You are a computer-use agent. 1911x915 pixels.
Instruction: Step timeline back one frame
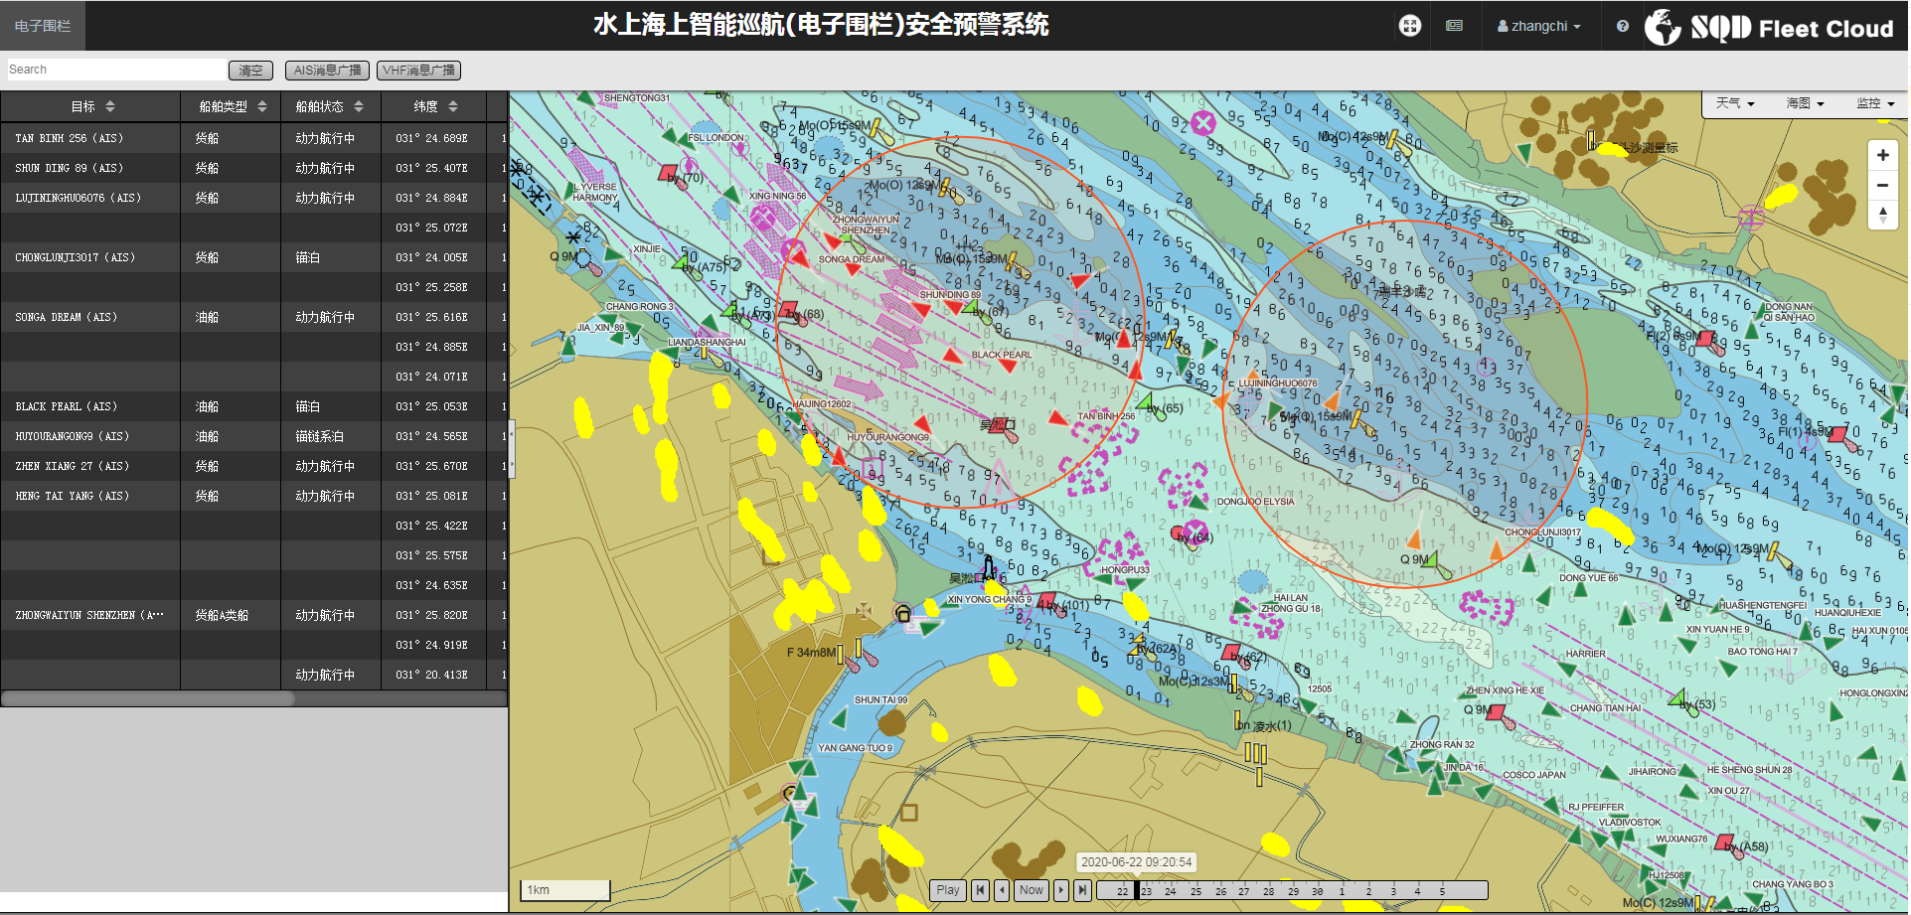click(x=1002, y=890)
